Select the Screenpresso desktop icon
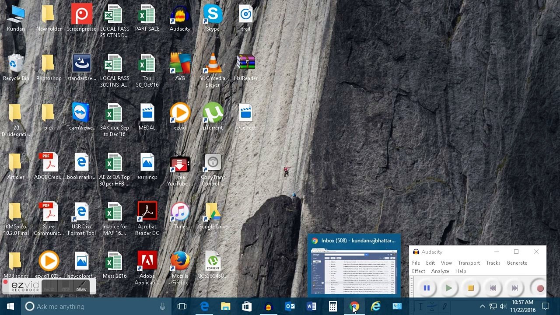 click(81, 18)
